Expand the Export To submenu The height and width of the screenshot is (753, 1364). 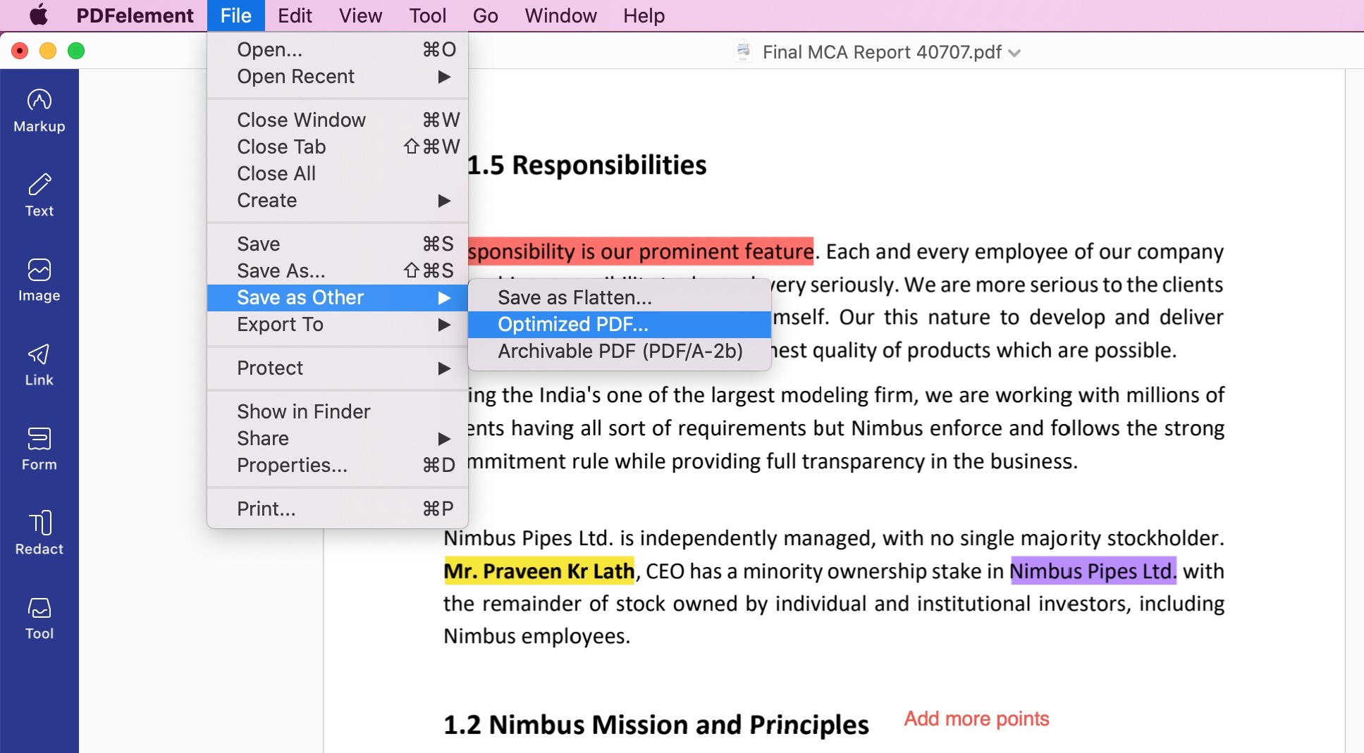click(x=338, y=324)
